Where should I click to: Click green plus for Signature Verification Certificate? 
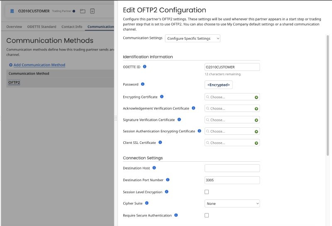click(x=256, y=120)
